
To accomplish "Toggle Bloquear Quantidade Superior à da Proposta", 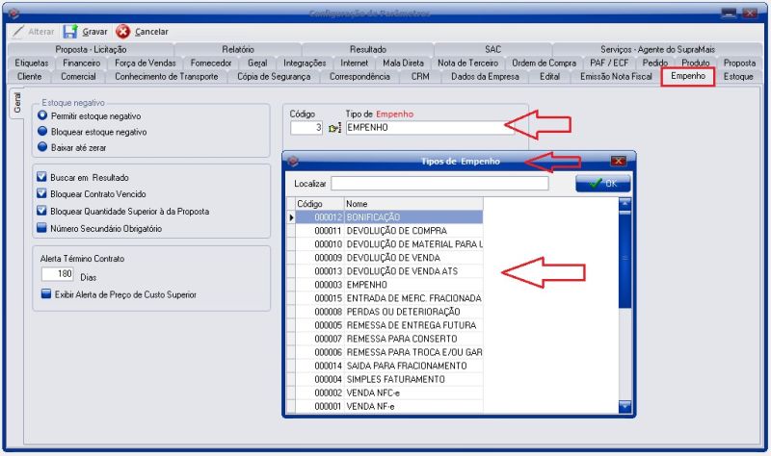I will coord(41,211).
